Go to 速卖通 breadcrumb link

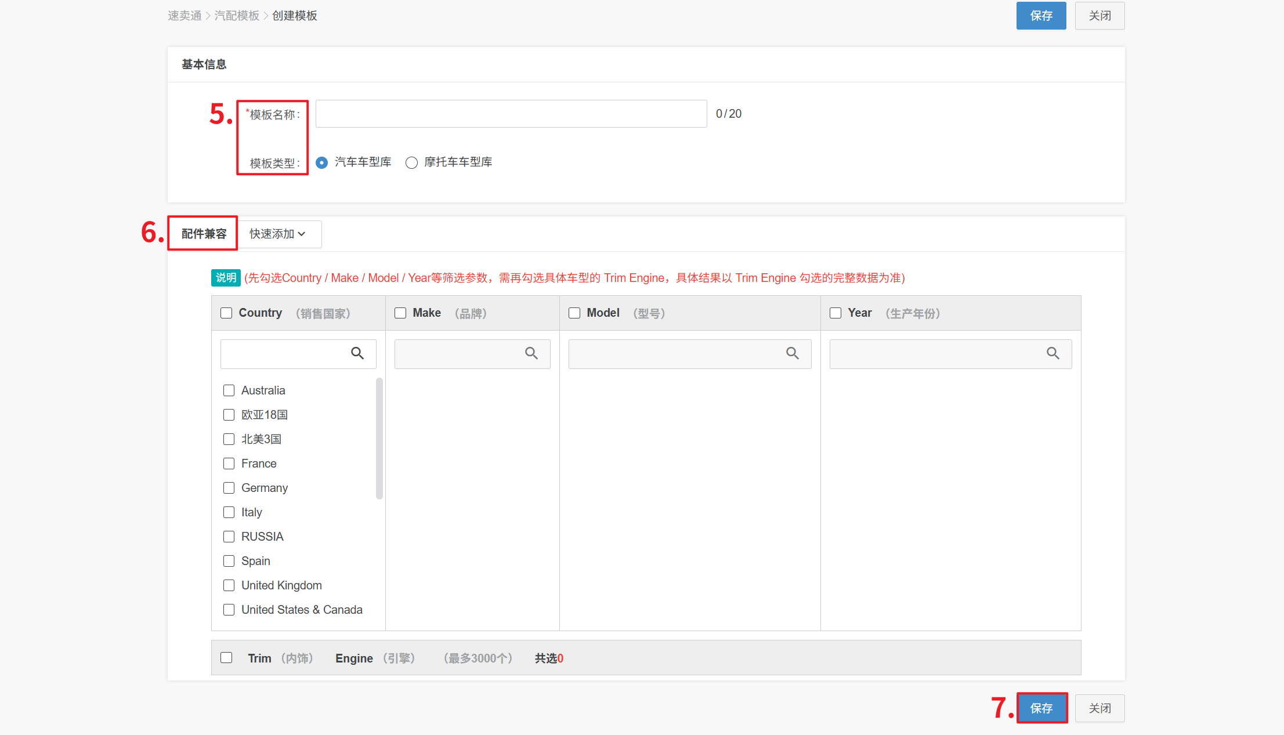(x=185, y=16)
